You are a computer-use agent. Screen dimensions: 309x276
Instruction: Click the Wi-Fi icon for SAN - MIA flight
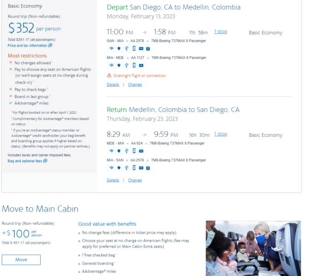tap(111, 48)
